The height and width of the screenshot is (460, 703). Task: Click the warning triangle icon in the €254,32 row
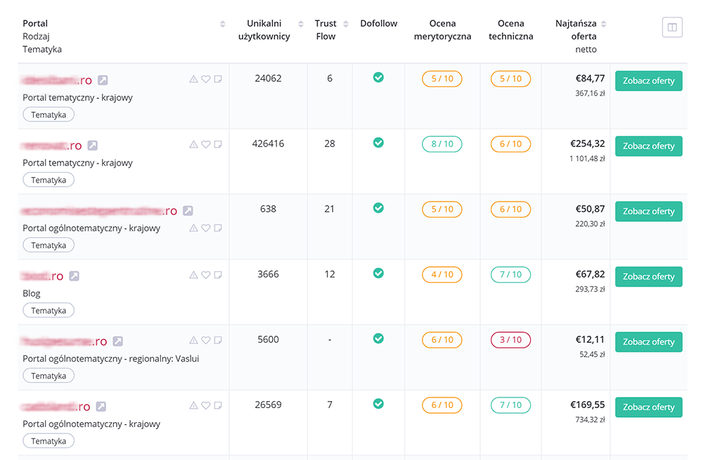(x=194, y=145)
